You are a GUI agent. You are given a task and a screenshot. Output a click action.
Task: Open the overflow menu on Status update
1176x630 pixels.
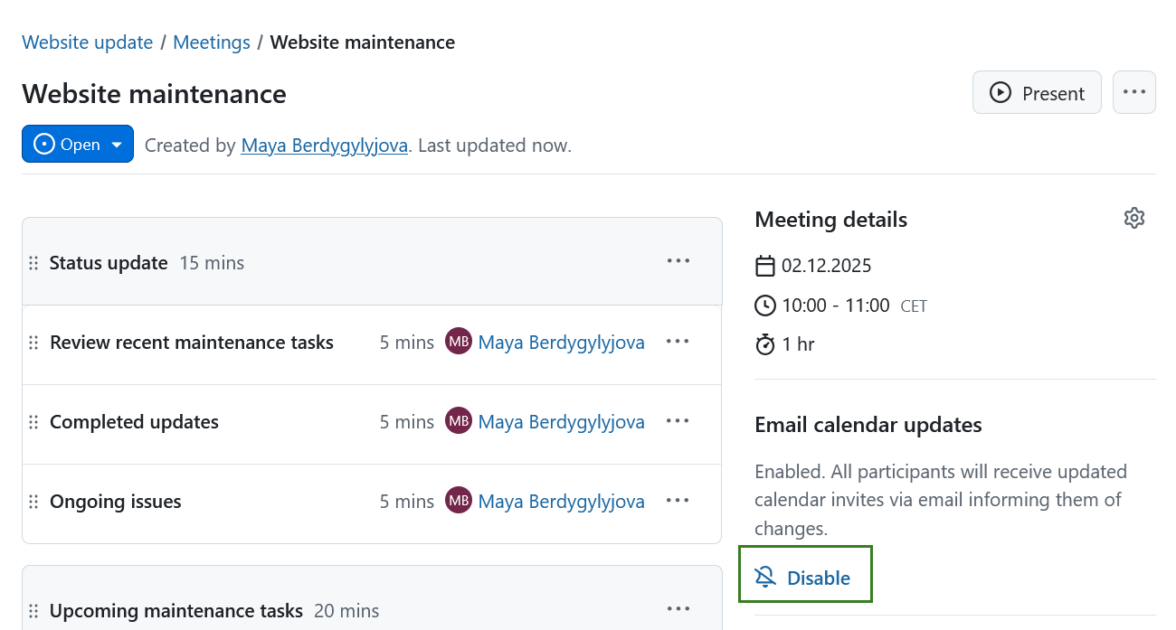[678, 260]
